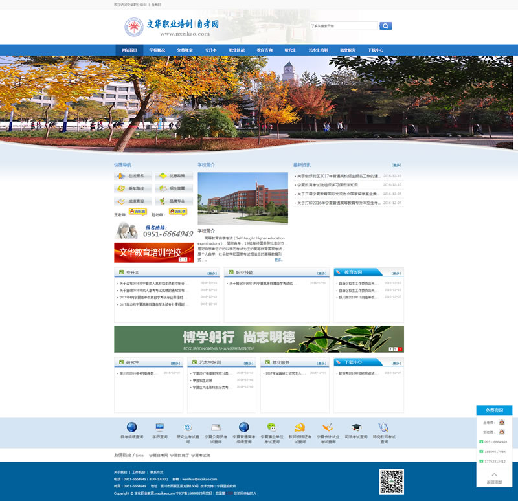This screenshot has width=518, height=501.
Task: Click the 自考成绩查询 globe icon in footer
Action: point(129,428)
